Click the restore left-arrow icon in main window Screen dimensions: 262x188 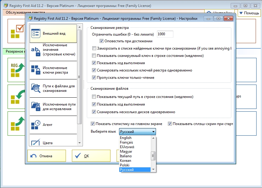(18, 97)
